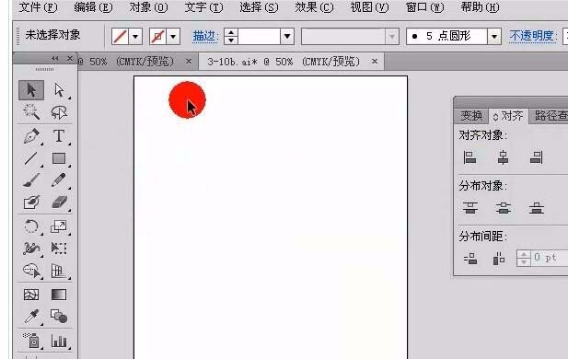Image resolution: width=568 pixels, height=359 pixels.
Task: Switch to the 路径查 panel tab
Action: coord(550,116)
